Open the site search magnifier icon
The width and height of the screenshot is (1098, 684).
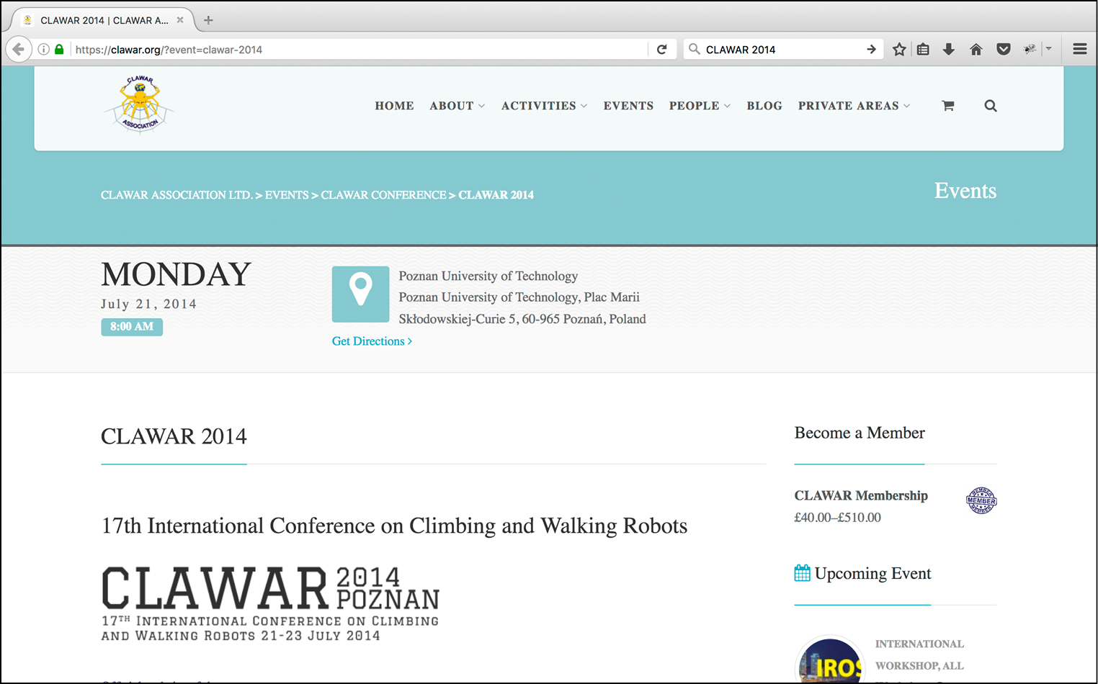point(991,106)
